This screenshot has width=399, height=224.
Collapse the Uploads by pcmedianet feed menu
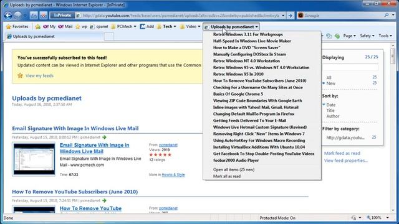click(x=231, y=27)
